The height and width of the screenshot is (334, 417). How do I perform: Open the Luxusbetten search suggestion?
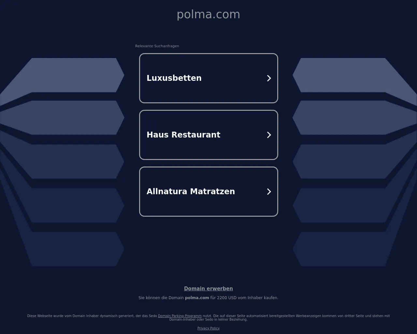tap(208, 78)
